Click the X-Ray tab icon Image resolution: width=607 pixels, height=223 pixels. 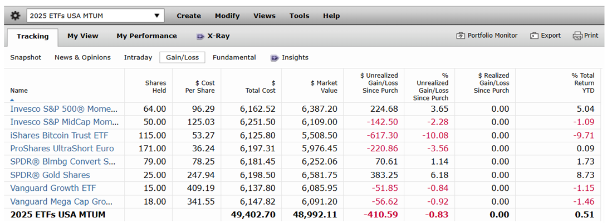[200, 36]
